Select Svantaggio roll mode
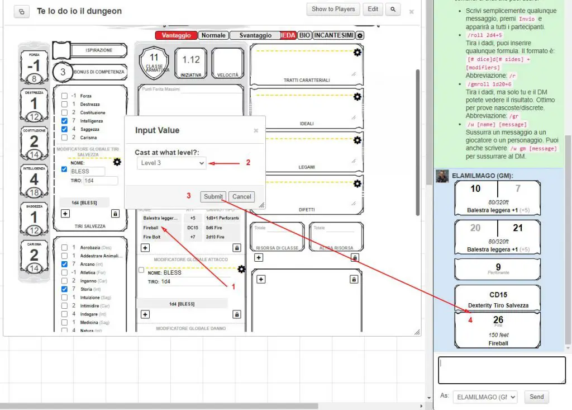 255,35
